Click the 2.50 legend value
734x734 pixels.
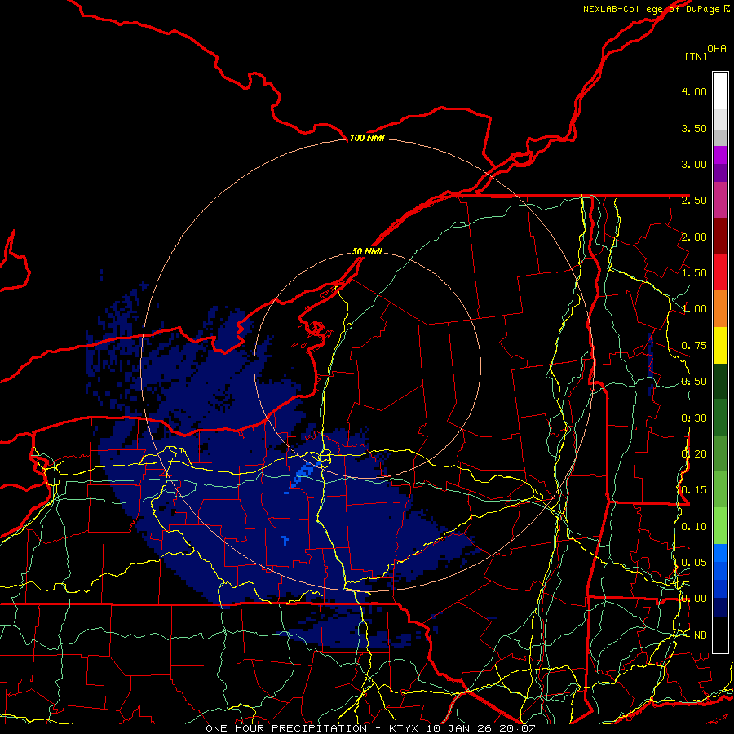pyautogui.click(x=694, y=201)
